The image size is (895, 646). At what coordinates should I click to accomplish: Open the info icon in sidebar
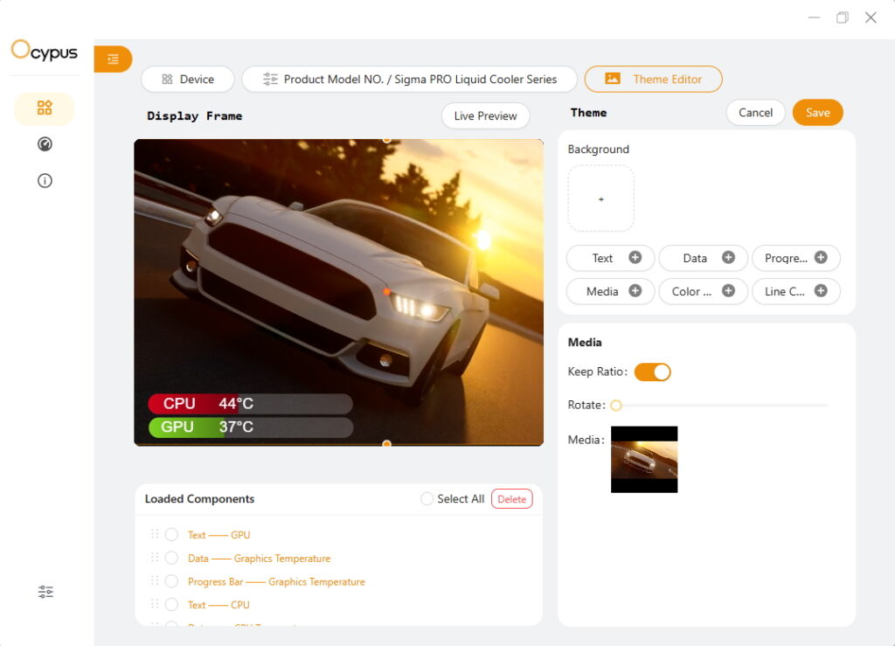pos(45,181)
